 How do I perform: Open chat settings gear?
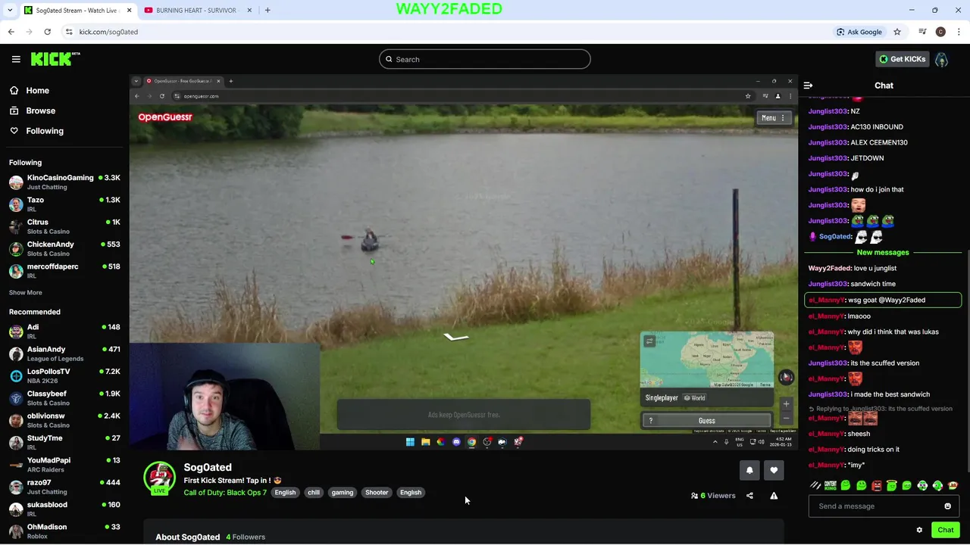[x=919, y=530]
